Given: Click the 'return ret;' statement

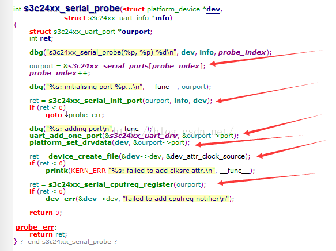Looking at the screenshot, I should click(48, 234).
